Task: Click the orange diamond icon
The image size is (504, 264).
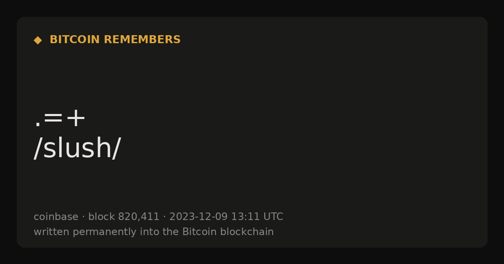Action: (x=38, y=40)
